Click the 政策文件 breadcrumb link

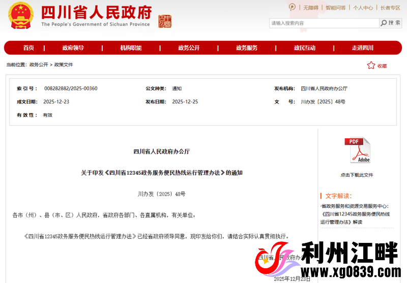click(64, 65)
